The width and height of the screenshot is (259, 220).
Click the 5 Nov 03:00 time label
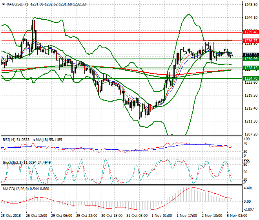237,216
